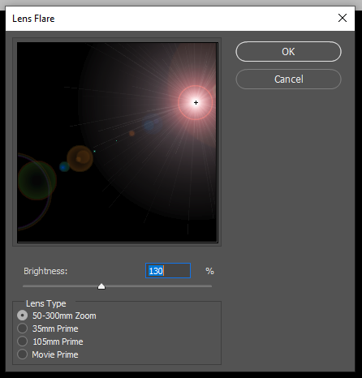Click the slider track left of the handle
The height and width of the screenshot is (378, 362).
tap(60, 286)
